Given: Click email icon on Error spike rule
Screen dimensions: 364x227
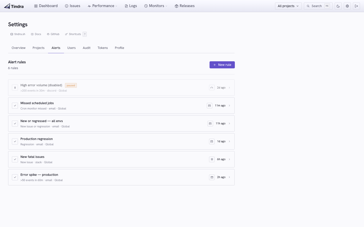Looking at the screenshot, I should [212, 177].
